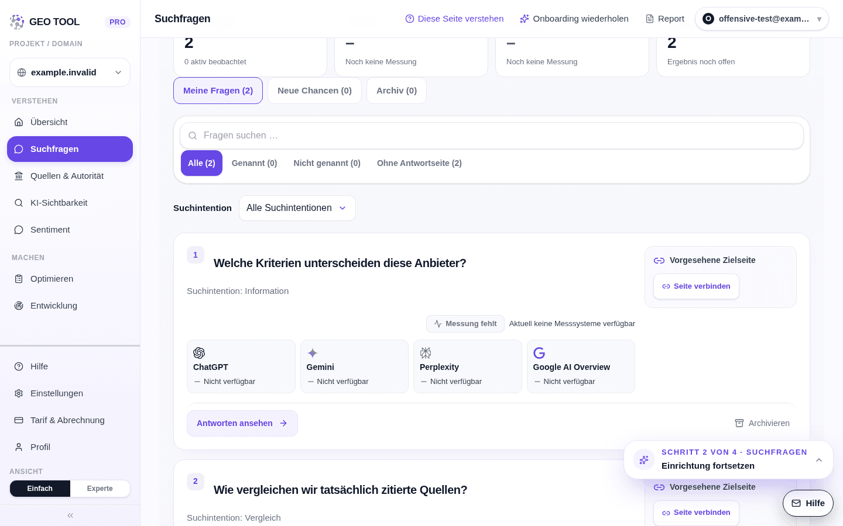Collapse the sidebar with the double chevron
The image size is (843, 526).
pyautogui.click(x=70, y=515)
